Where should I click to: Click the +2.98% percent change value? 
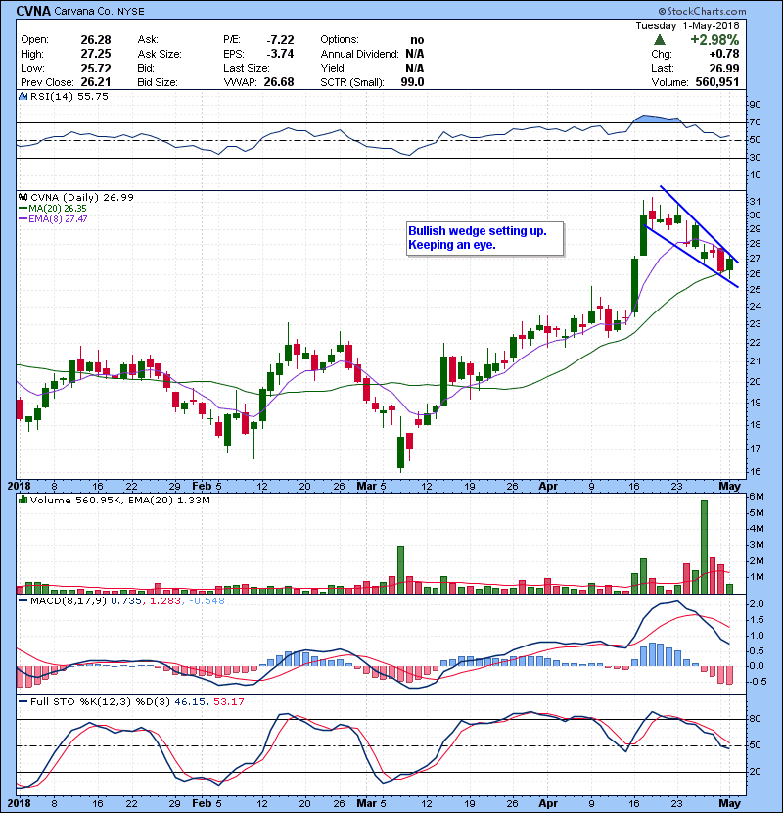[714, 40]
